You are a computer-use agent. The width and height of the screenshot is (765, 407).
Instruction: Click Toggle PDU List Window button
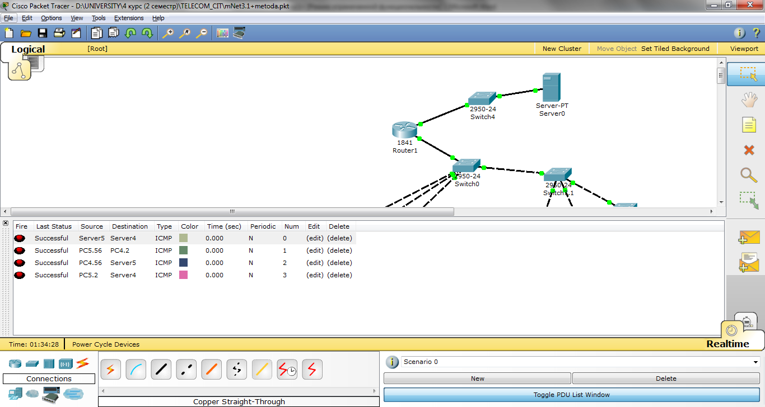click(x=572, y=395)
